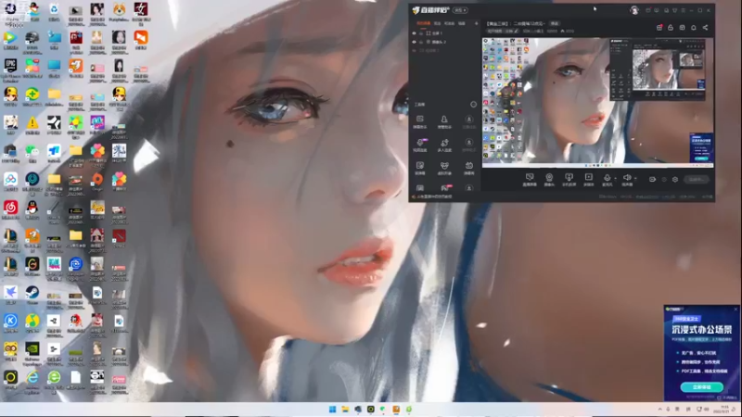742x417 pixels.
Task: Toggle the lock on full screen source 1
Action: click(421, 33)
